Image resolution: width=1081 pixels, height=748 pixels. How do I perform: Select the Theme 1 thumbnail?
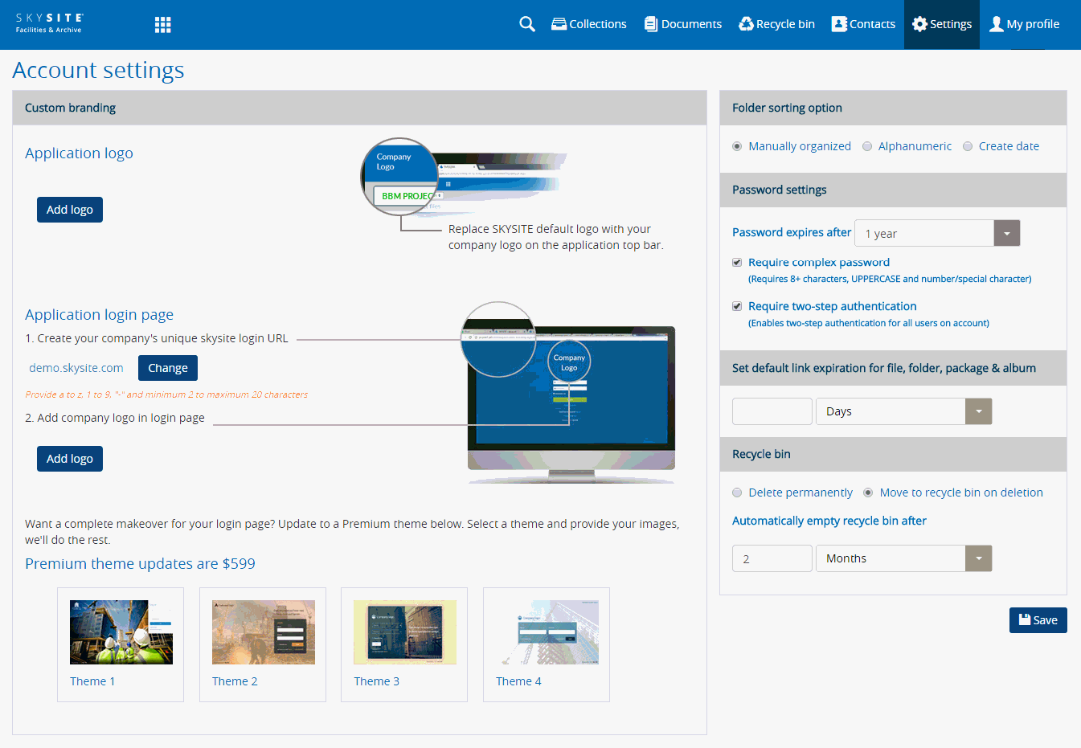pos(121,632)
